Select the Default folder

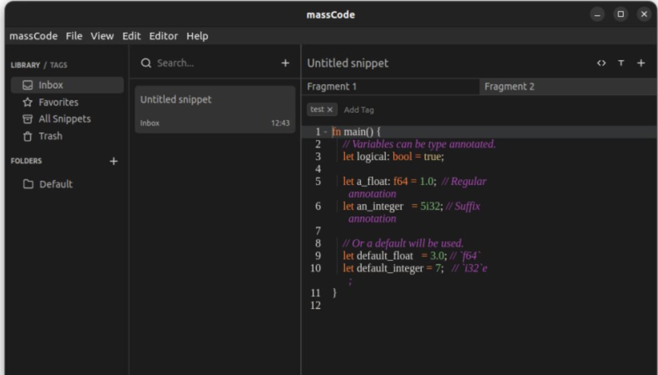point(55,184)
